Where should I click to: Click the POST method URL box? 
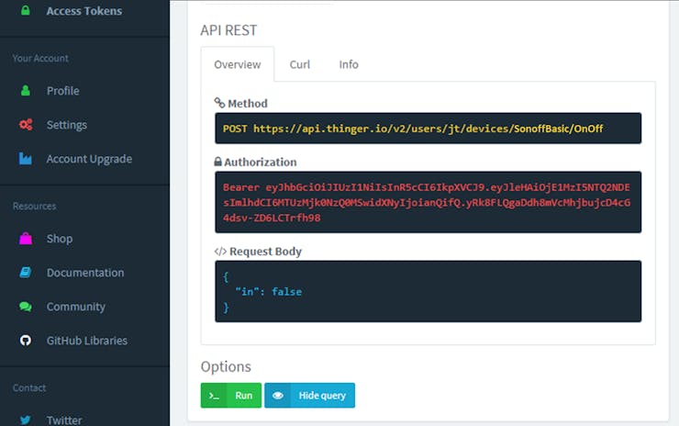click(428, 129)
